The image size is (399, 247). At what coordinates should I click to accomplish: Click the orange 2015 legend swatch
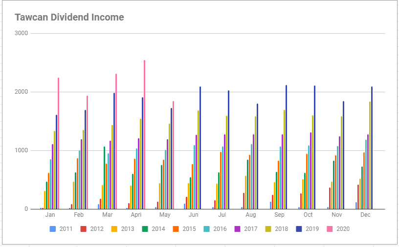(x=176, y=228)
